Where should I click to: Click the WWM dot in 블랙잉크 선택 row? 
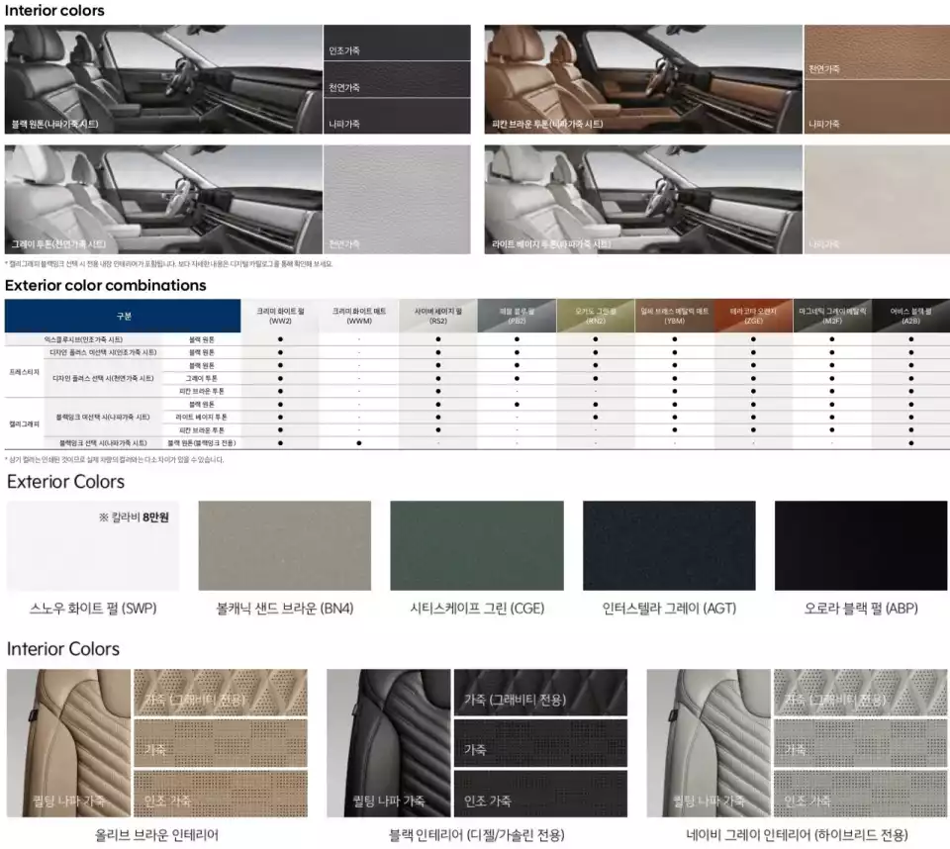click(x=358, y=443)
